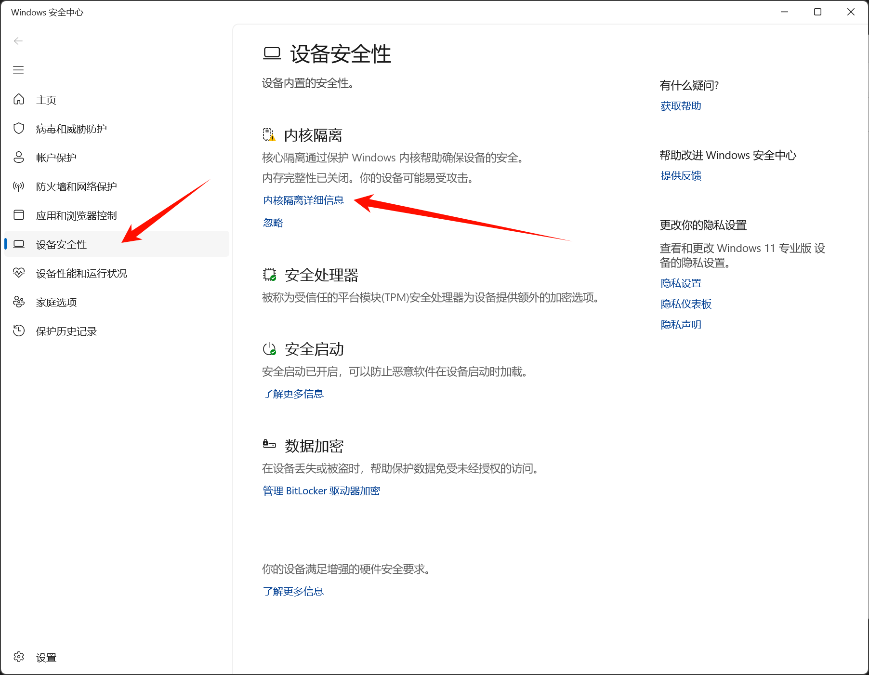Open the 隐私仪表板 link
869x675 pixels.
686,304
